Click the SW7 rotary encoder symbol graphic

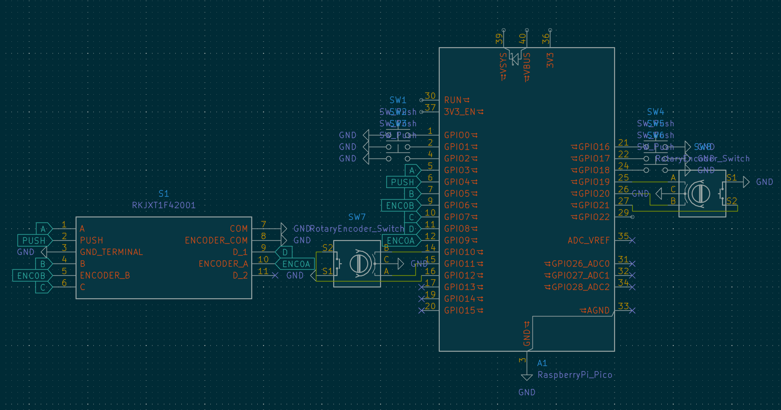pyautogui.click(x=358, y=264)
